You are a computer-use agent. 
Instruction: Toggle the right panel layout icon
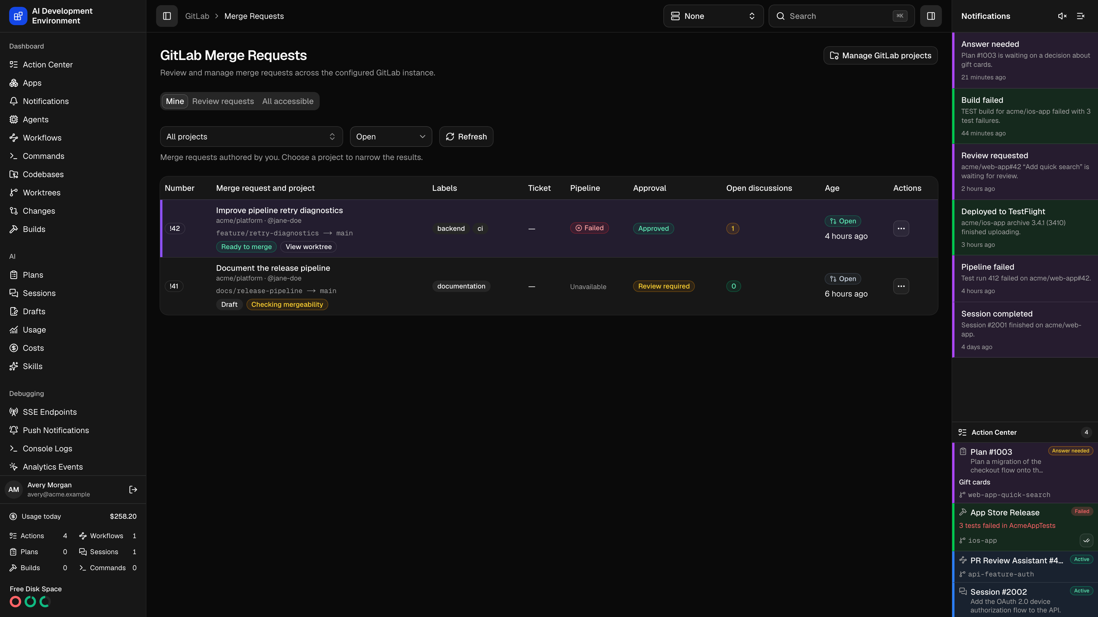pyautogui.click(x=931, y=16)
